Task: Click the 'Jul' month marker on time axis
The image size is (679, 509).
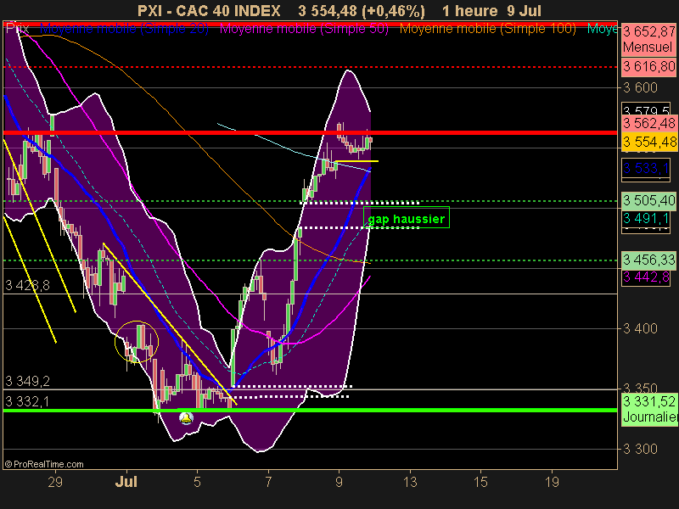Action: [126, 482]
